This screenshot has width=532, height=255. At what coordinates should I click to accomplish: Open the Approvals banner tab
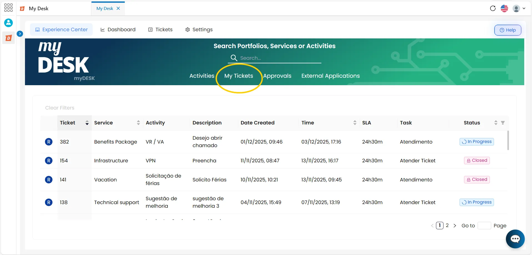pyautogui.click(x=277, y=76)
